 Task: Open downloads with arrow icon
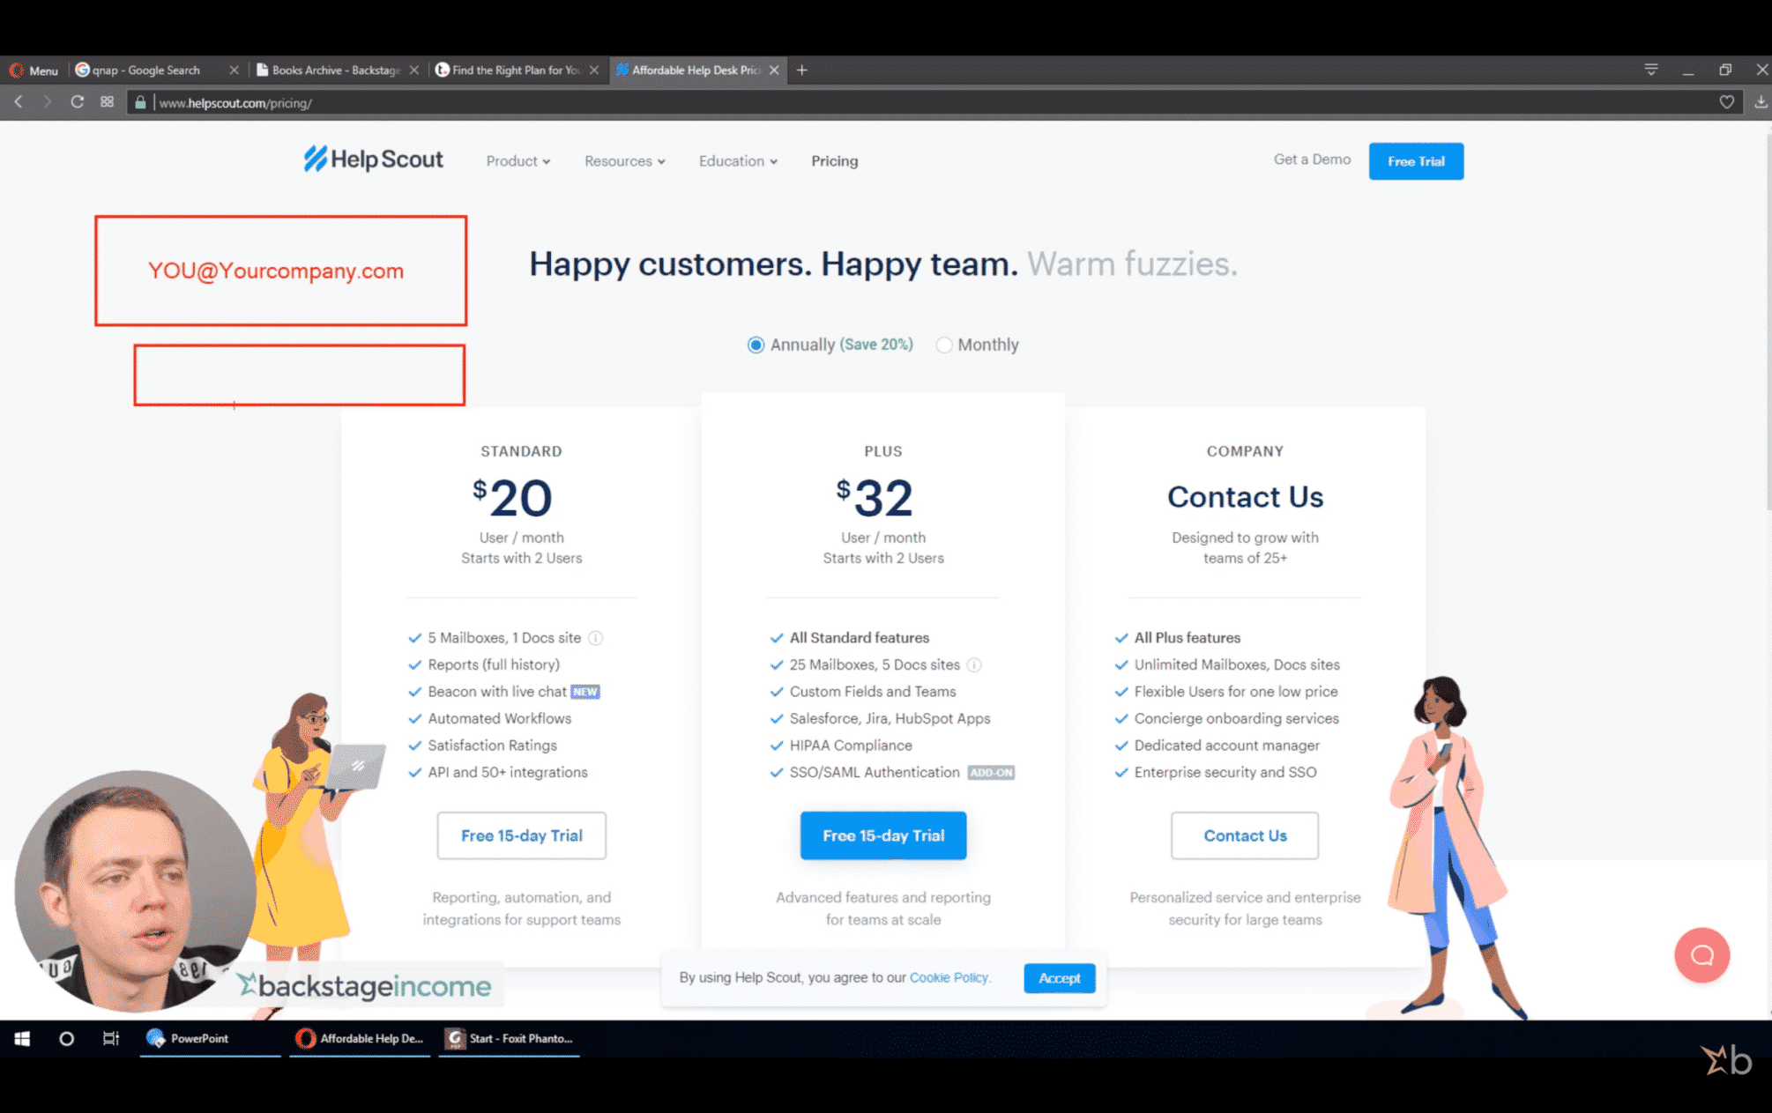pyautogui.click(x=1761, y=102)
